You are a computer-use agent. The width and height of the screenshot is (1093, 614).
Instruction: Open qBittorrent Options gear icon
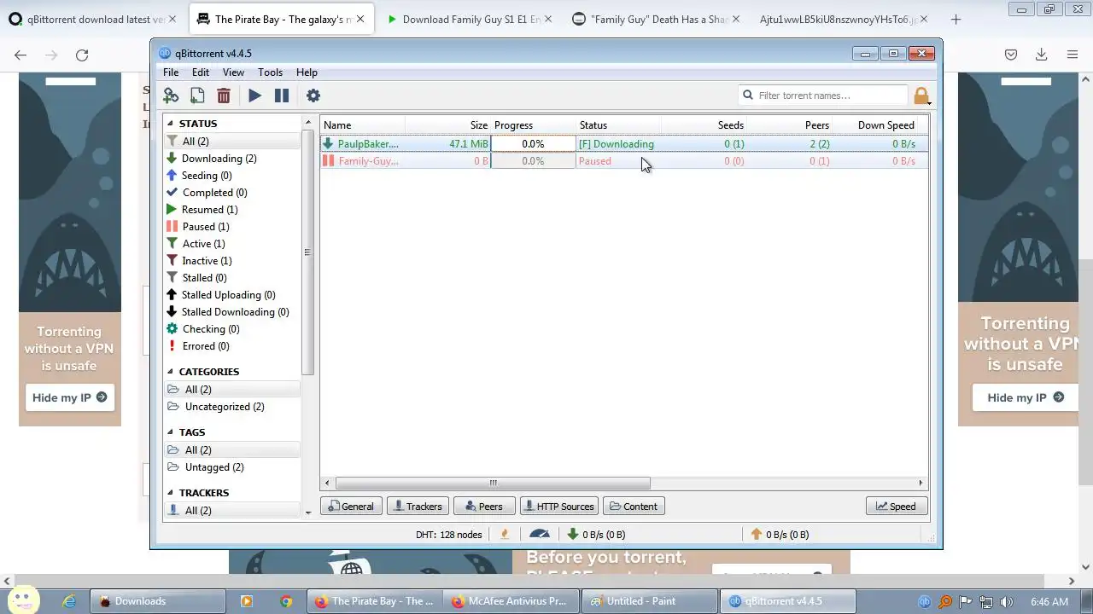313,96
